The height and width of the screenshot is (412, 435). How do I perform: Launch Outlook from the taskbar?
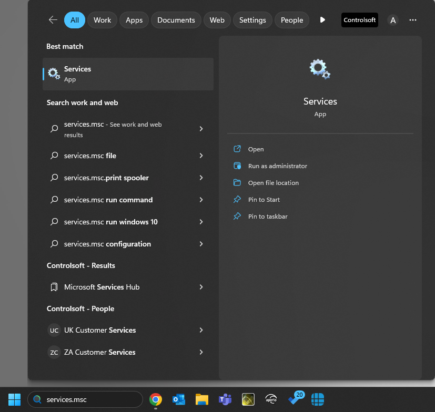point(178,399)
